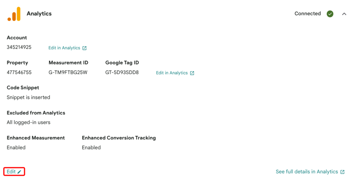Click the Analytics heading title
The width and height of the screenshot is (349, 184).
click(x=39, y=14)
